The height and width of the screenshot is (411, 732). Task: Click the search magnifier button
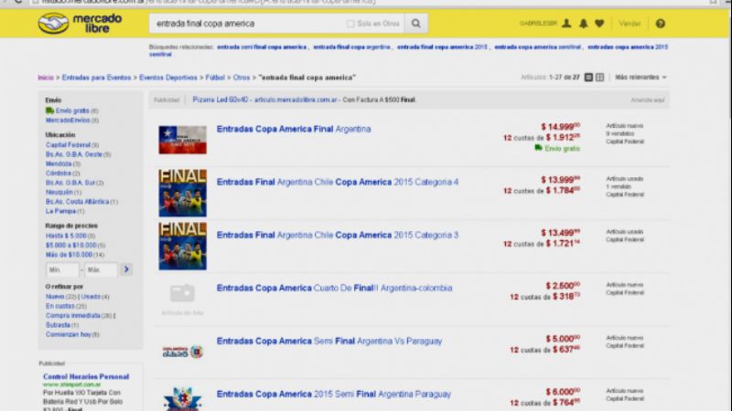(415, 23)
